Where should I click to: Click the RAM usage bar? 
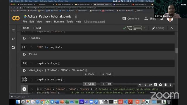point(138,27)
